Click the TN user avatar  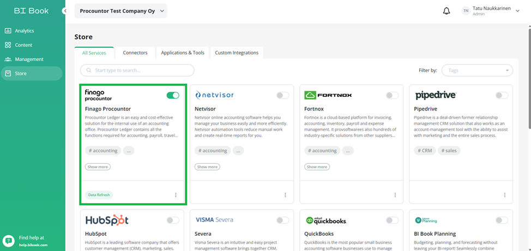point(466,11)
